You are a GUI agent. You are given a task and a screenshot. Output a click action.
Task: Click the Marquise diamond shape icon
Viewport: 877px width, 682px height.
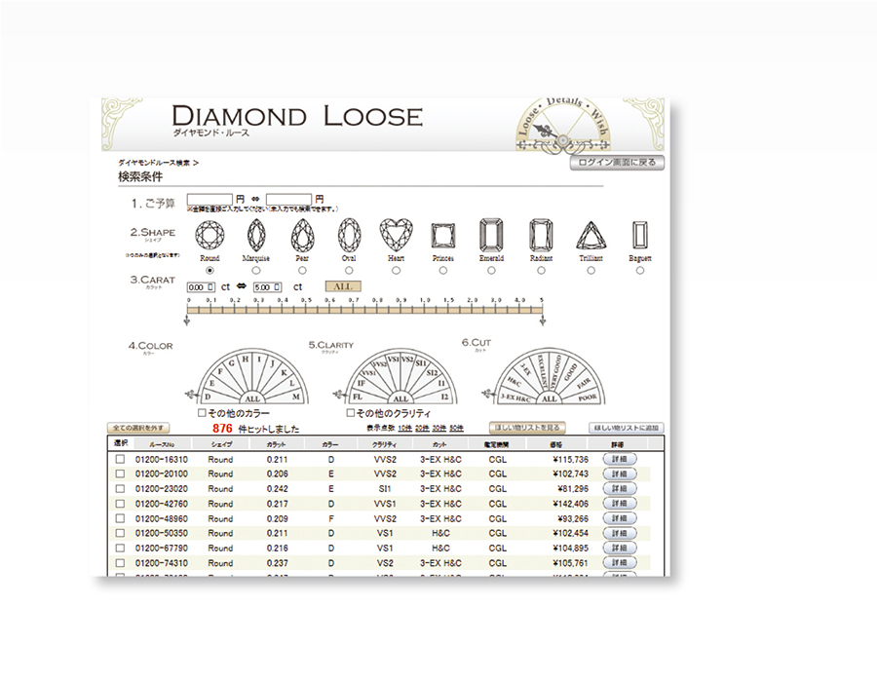tap(256, 236)
